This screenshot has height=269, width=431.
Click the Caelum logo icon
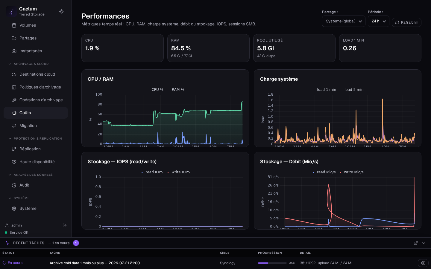[x=11, y=11]
